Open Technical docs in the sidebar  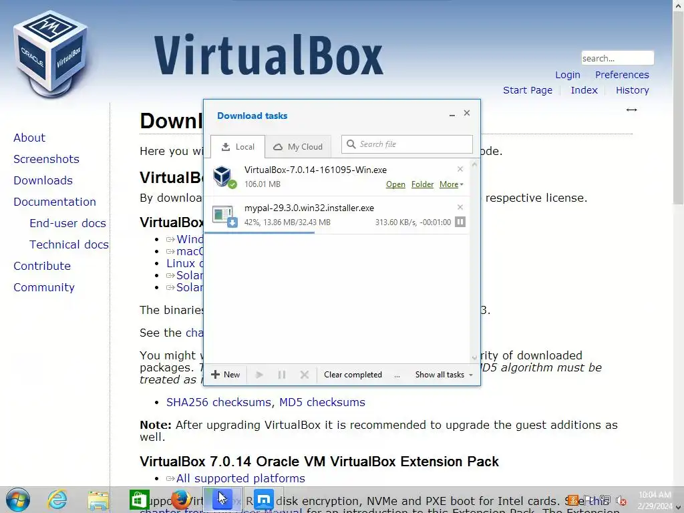click(x=69, y=244)
